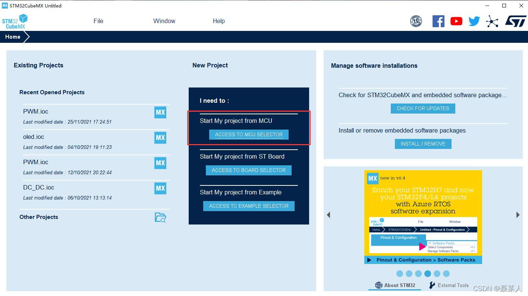This screenshot has width=528, height=296.
Task: Open the MX icon beside PWM.ioc dated 12/10/2021
Action: pos(160,163)
